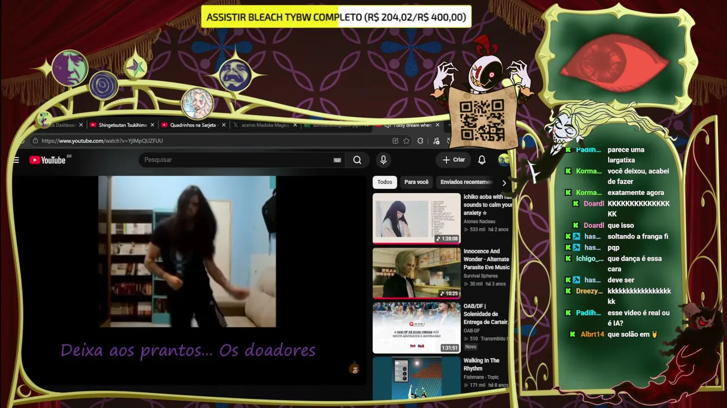Click the site info icon beside the URL

click(35, 141)
